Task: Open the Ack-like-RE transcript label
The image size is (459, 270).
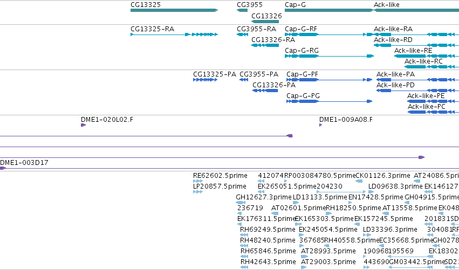Action: [413, 51]
